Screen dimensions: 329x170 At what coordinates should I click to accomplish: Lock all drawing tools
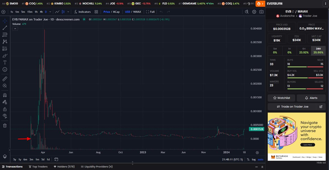tap(5, 109)
